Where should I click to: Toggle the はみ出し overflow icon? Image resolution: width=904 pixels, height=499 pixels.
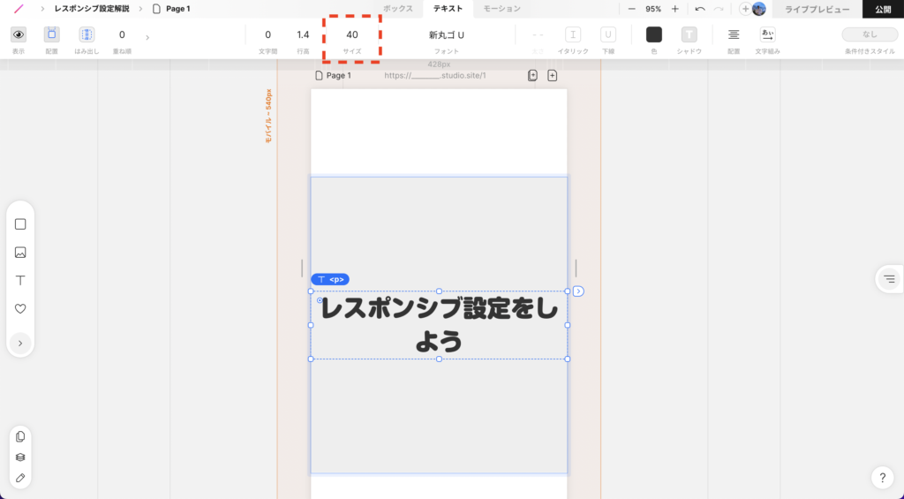click(87, 34)
